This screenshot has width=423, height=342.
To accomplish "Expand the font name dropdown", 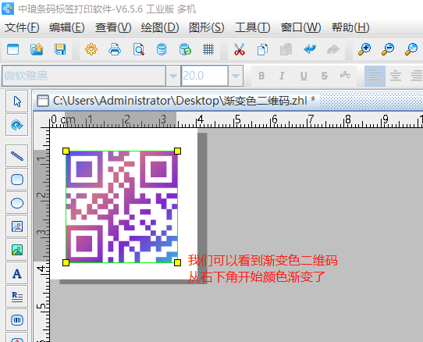I will (x=173, y=76).
